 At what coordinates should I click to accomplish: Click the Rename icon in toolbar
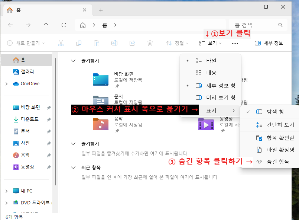114,43
